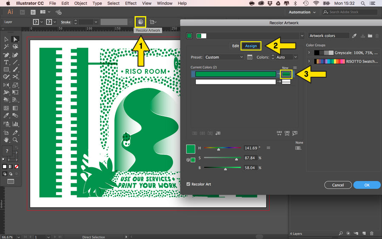Select the Eyedropper tool
The image size is (382, 239).
pyautogui.click(x=6, y=115)
